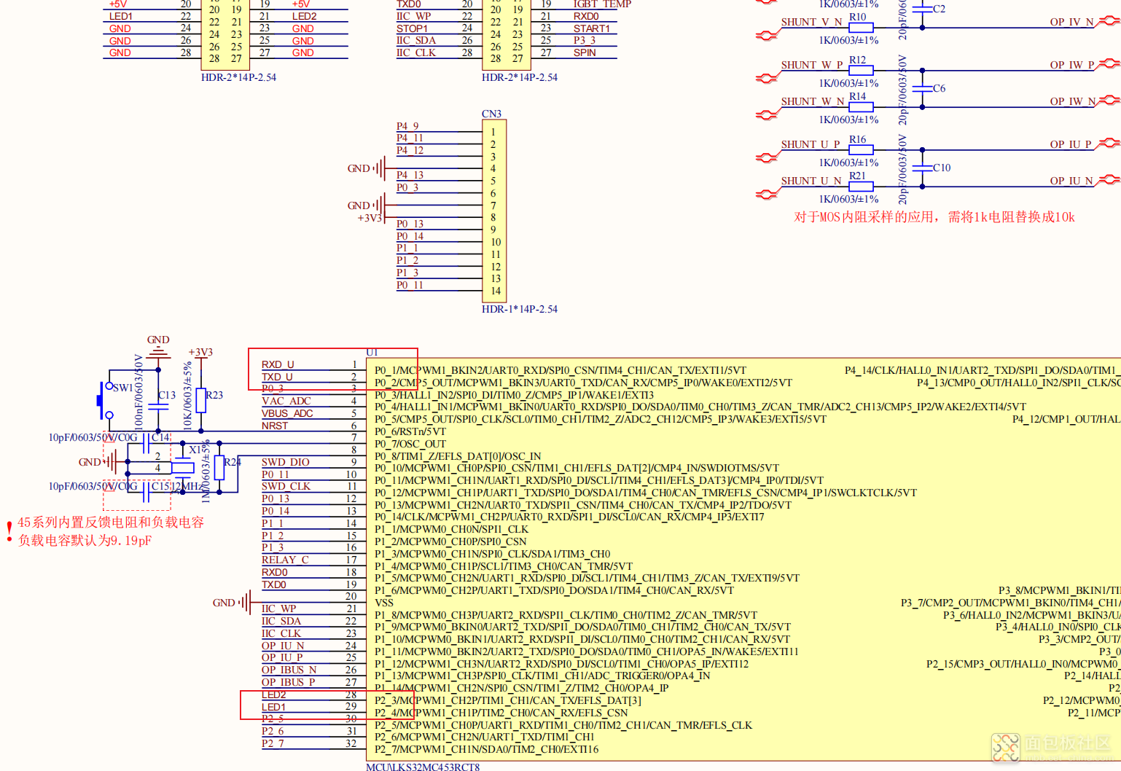Select the R21 resistor on SHUNT_U_N

(x=861, y=187)
